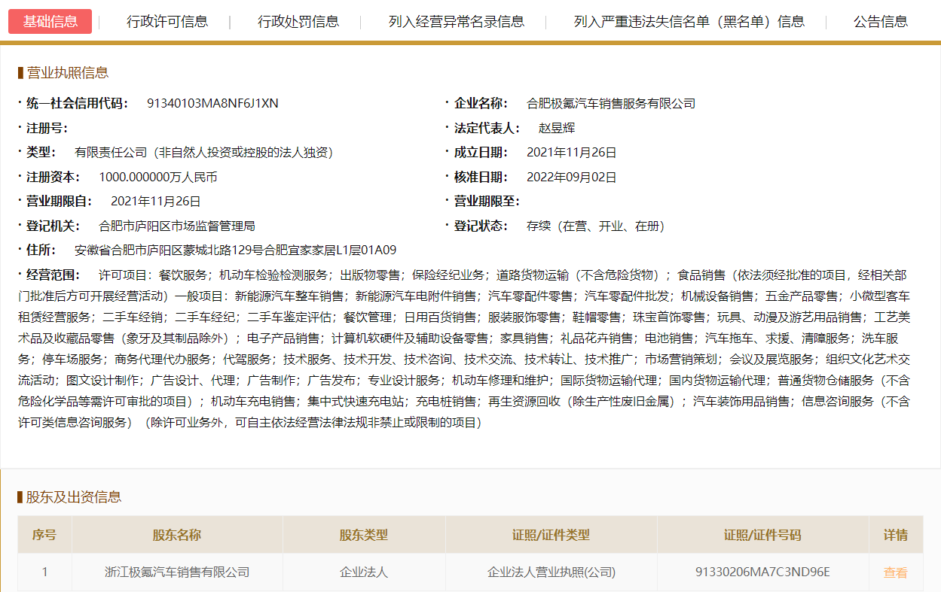The image size is (941, 592).
Task: Click the 注册号 label
Action: pos(47,128)
